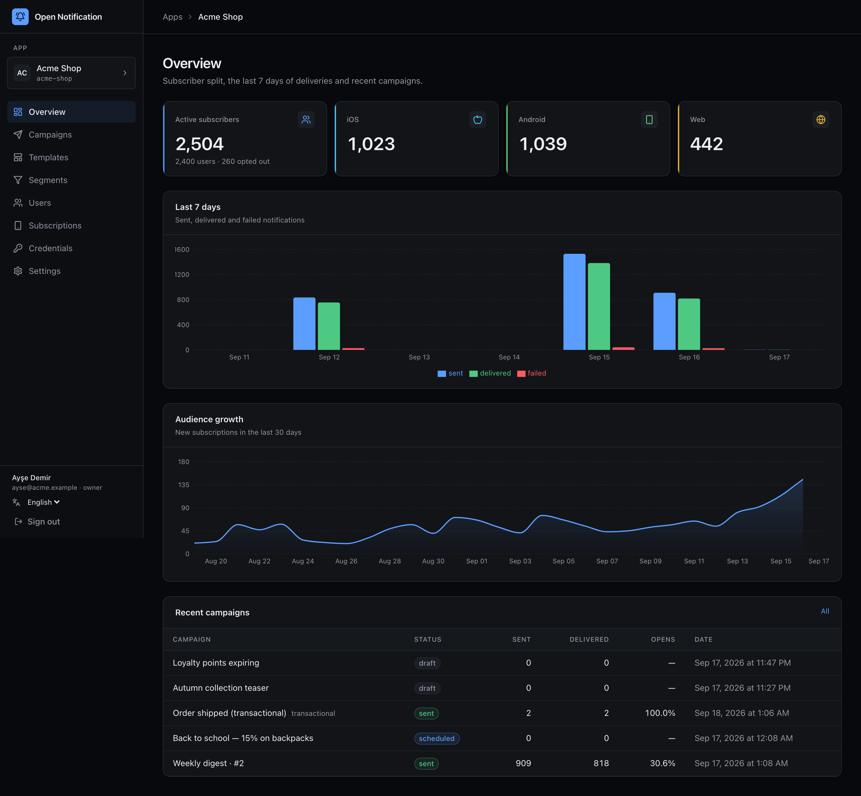Click the CAMPAIGN column header
The image size is (861, 796).
(192, 640)
